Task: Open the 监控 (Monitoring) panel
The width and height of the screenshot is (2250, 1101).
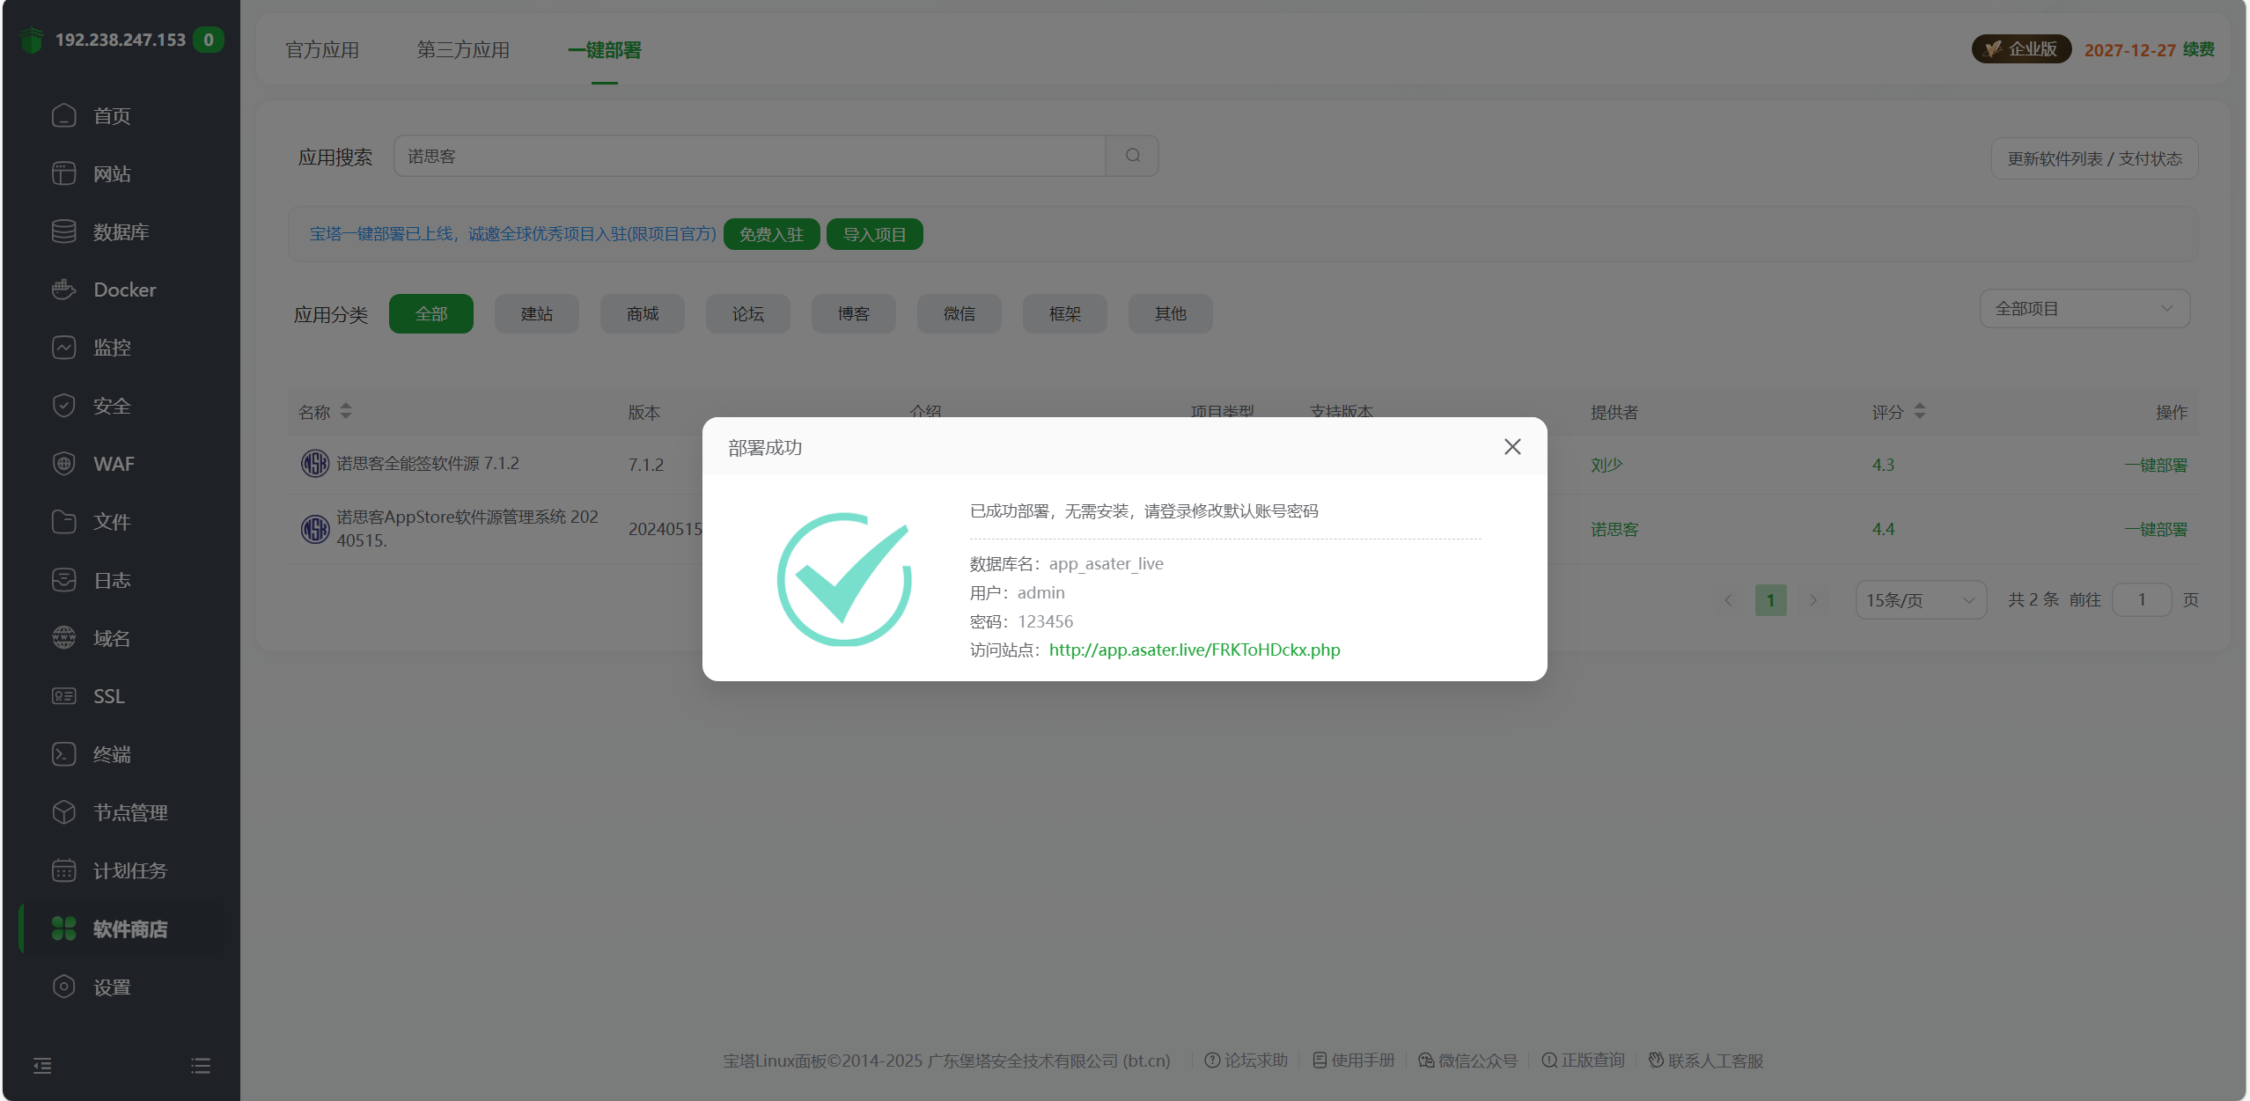Action: click(x=111, y=347)
